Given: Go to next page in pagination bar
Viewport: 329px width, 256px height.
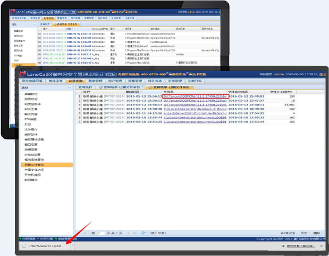Looking at the screenshot, I should point(129,233).
